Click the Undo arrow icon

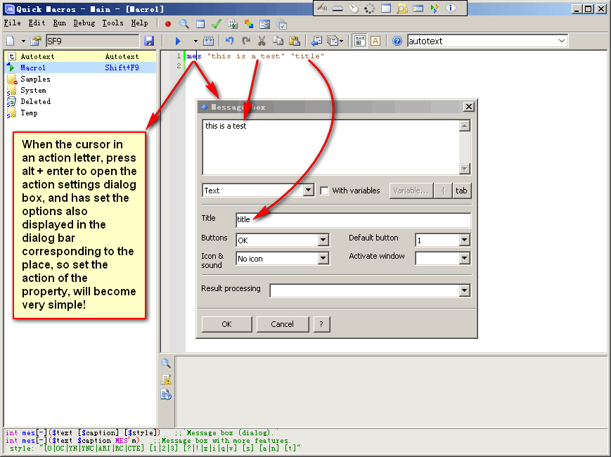229,41
